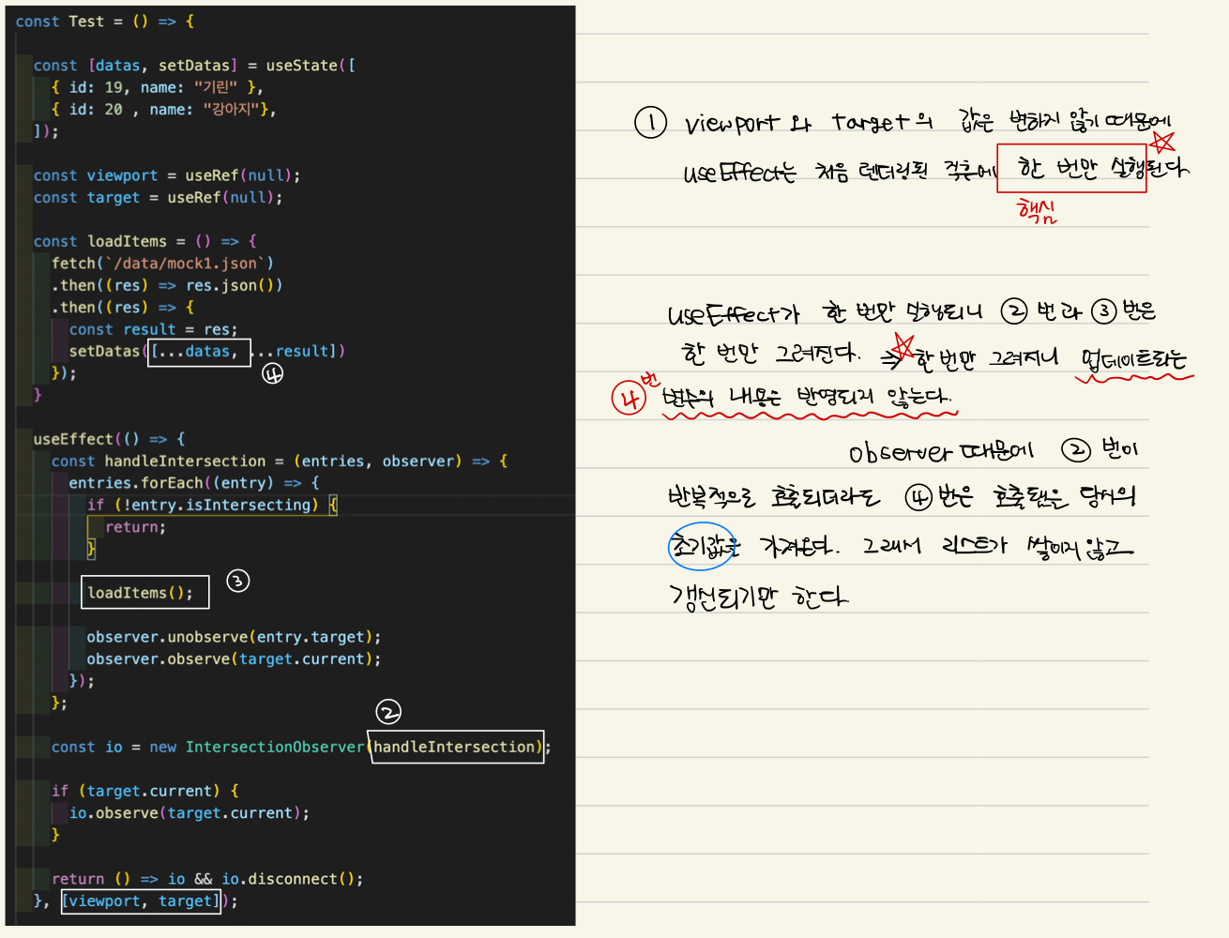The image size is (1229, 938).
Task: Click the fetch('/data/mock1.json') call
Action: (x=162, y=264)
